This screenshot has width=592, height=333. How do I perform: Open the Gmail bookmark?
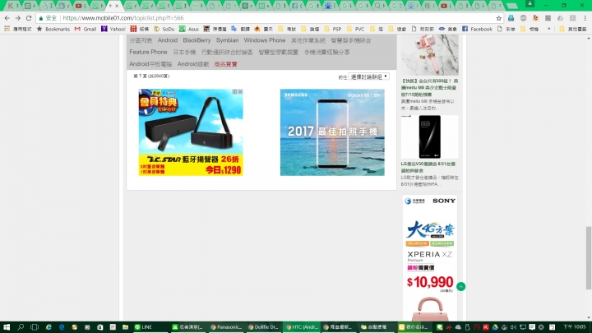click(x=86, y=29)
